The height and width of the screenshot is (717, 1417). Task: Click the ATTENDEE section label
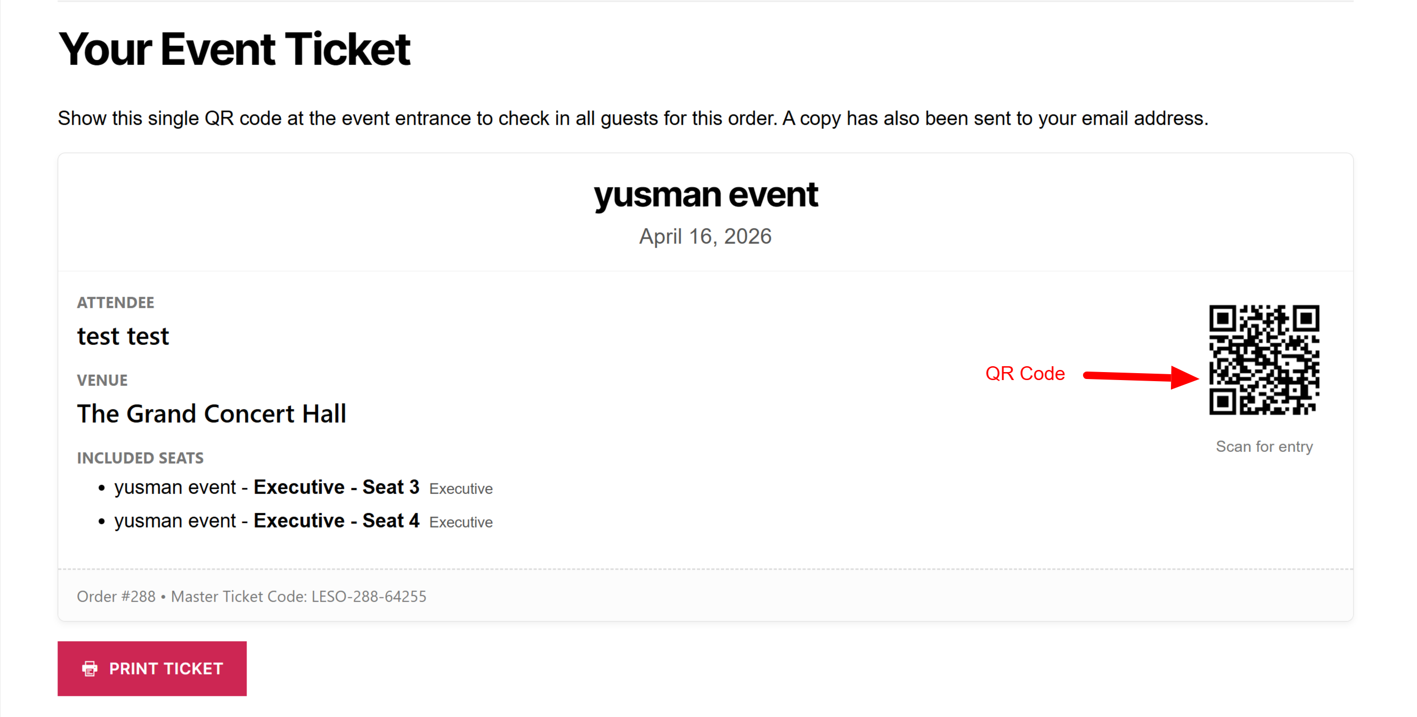115,302
